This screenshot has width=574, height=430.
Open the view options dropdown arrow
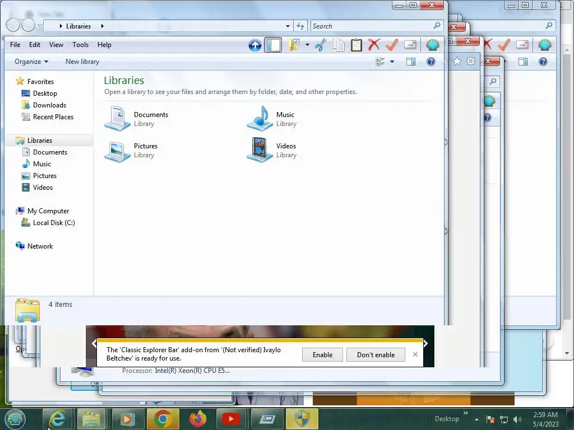point(392,62)
